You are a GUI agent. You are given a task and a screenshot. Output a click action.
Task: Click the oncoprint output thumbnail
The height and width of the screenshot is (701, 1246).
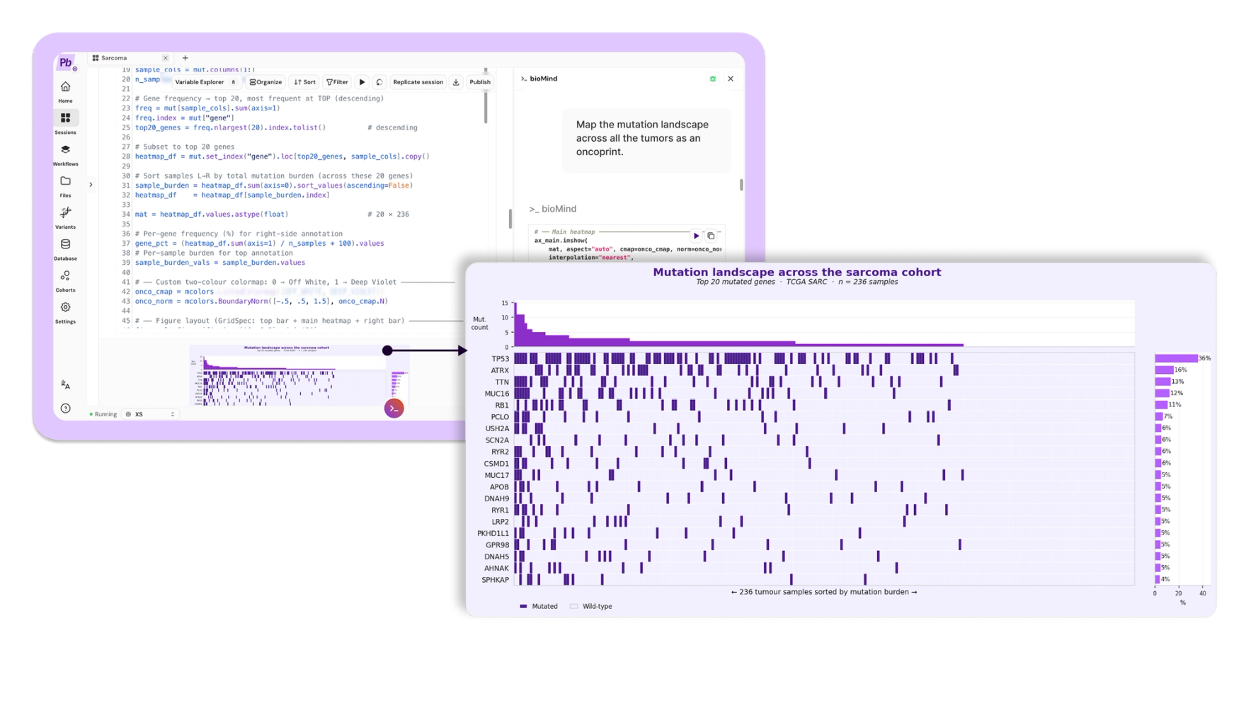[x=299, y=375]
